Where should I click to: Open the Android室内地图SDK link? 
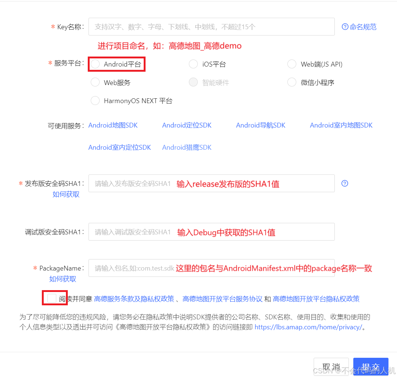[341, 125]
